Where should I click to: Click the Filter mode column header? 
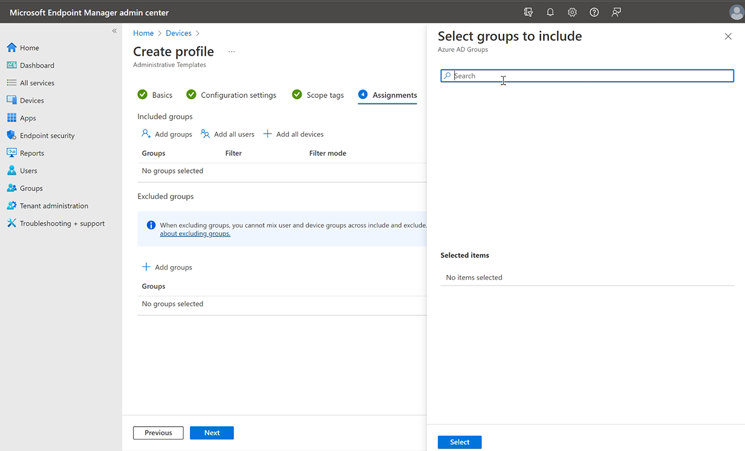(328, 154)
